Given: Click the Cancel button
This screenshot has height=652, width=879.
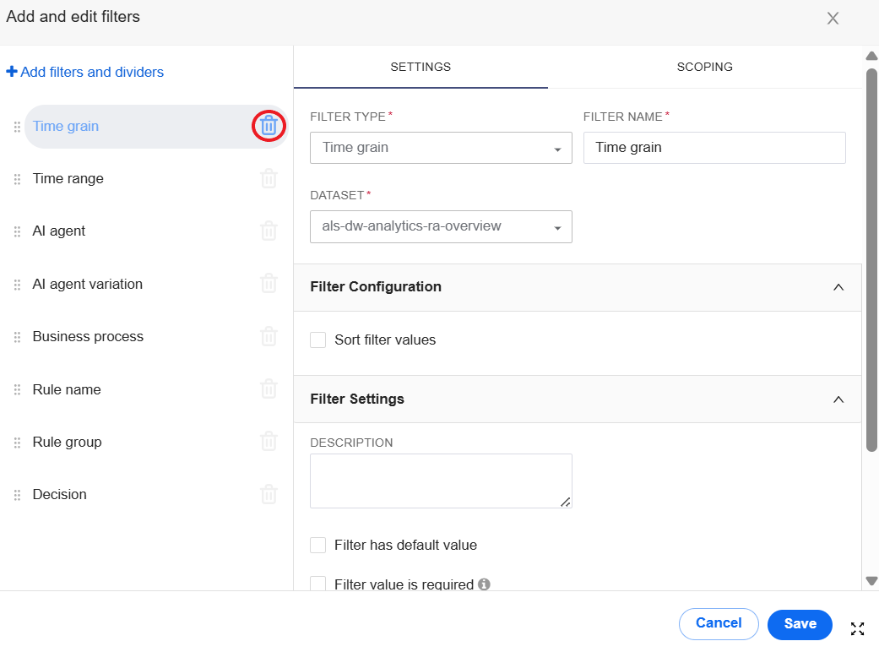Looking at the screenshot, I should click(x=719, y=623).
